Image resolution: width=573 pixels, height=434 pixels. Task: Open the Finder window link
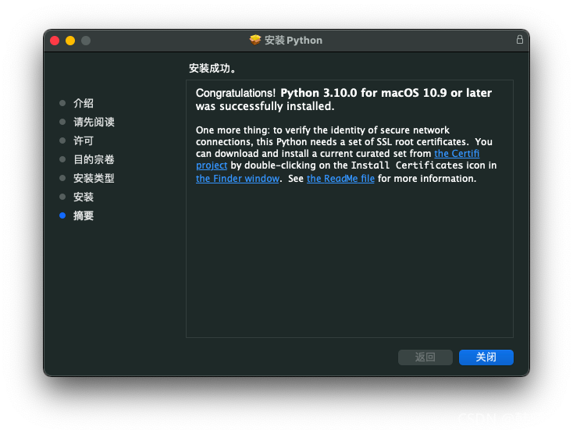tap(237, 179)
